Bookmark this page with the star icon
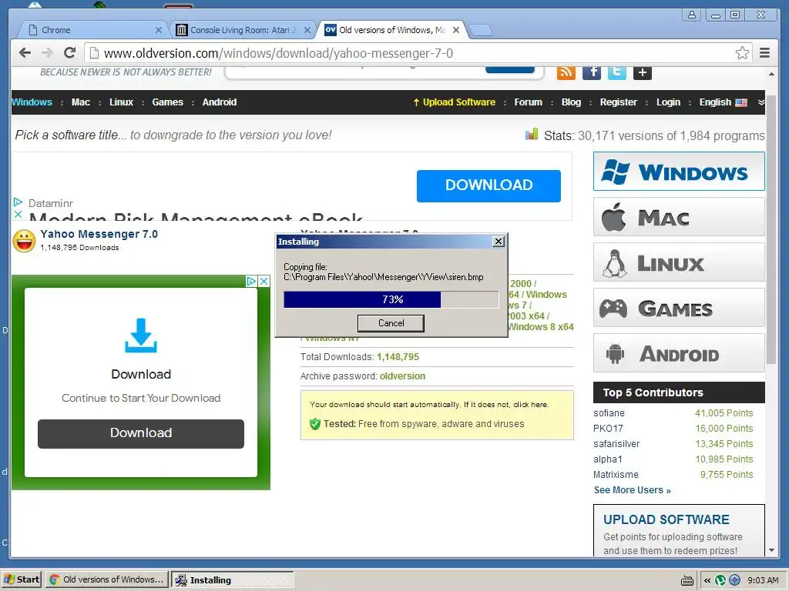 [742, 53]
